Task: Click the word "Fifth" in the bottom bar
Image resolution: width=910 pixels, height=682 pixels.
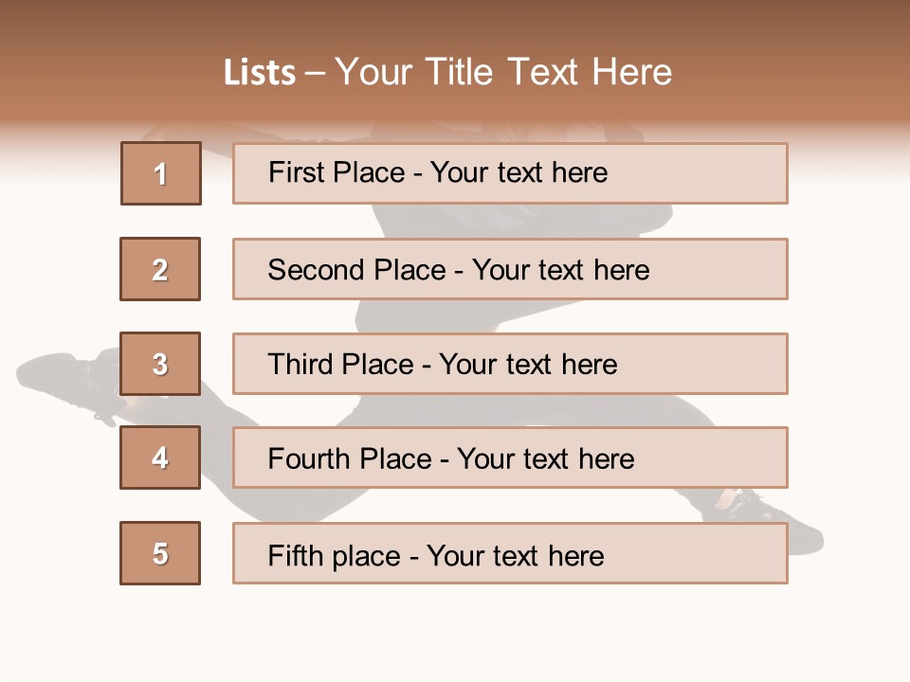Action: [296, 555]
